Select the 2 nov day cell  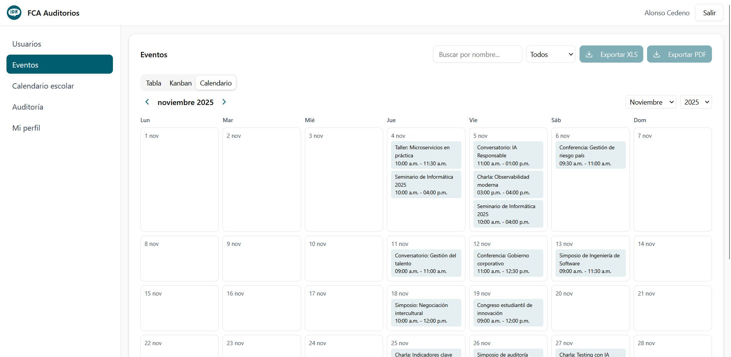pos(261,179)
